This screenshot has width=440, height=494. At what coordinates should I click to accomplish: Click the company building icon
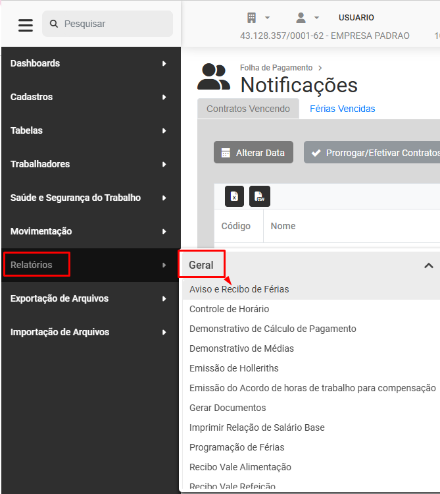pyautogui.click(x=252, y=18)
